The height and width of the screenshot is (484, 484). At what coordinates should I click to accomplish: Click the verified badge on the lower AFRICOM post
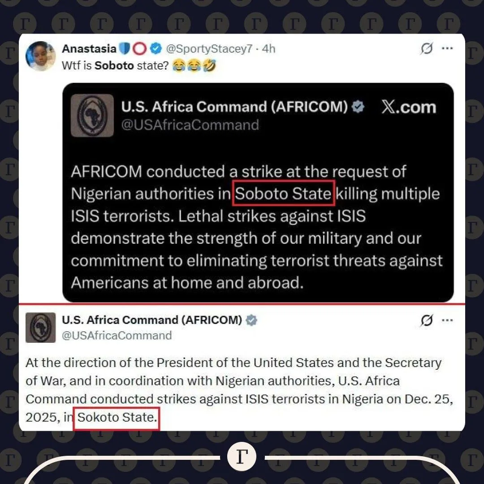(x=252, y=320)
